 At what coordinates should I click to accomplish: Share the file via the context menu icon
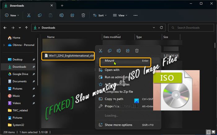pyautogui.click(x=128, y=51)
